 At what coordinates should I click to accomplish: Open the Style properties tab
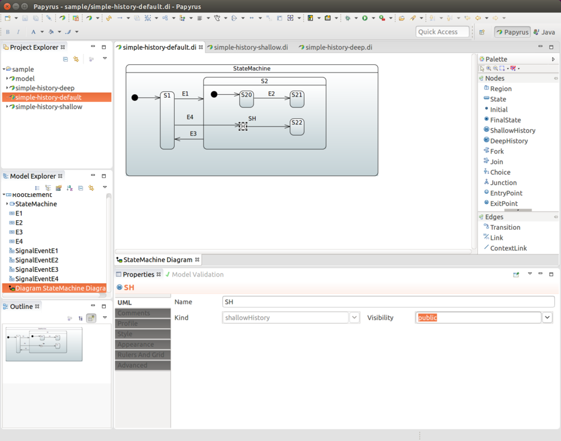143,334
